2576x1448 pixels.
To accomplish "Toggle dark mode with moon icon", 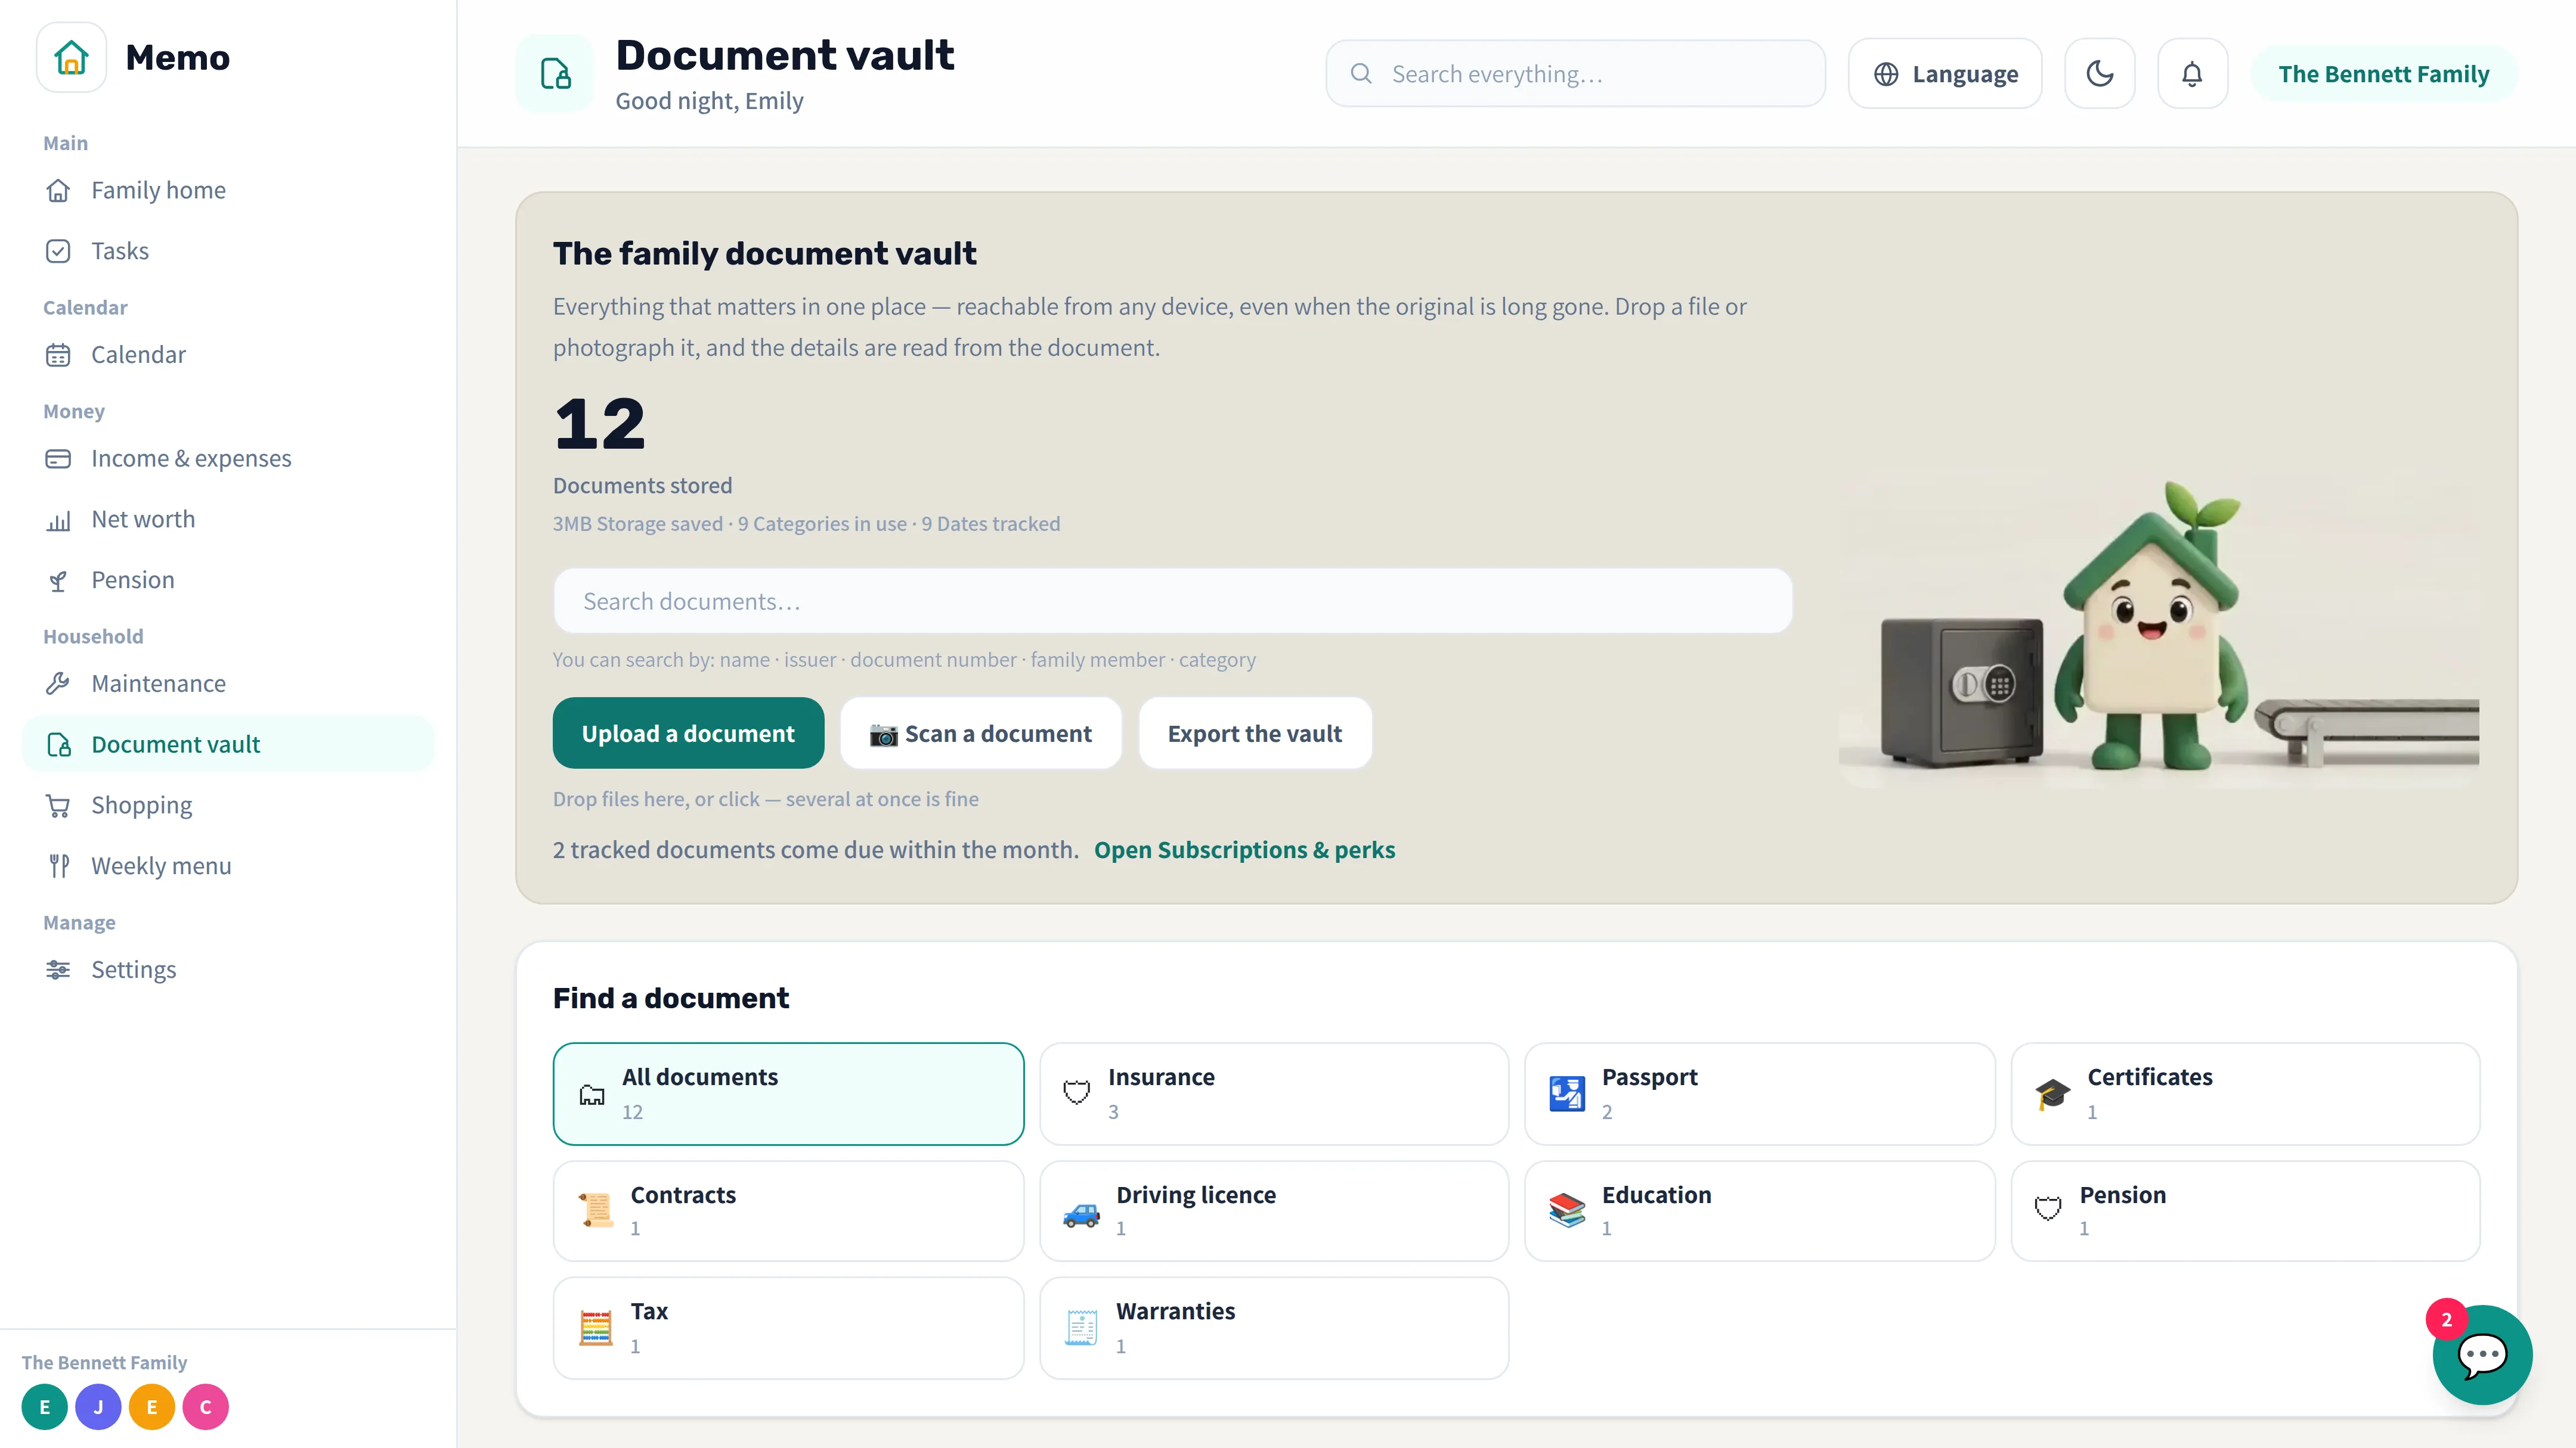I will (2099, 74).
